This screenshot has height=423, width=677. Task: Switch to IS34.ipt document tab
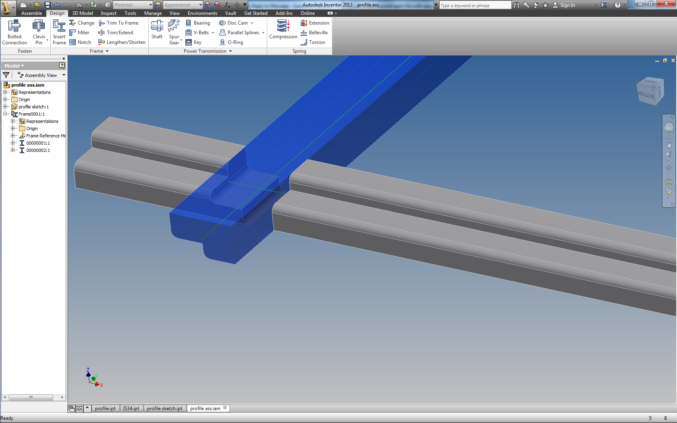click(131, 408)
